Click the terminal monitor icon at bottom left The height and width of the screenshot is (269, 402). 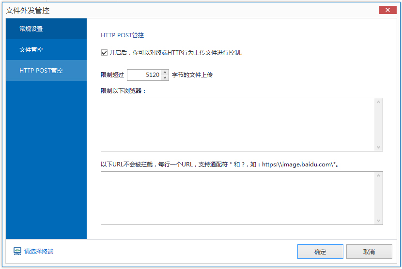tap(17, 251)
